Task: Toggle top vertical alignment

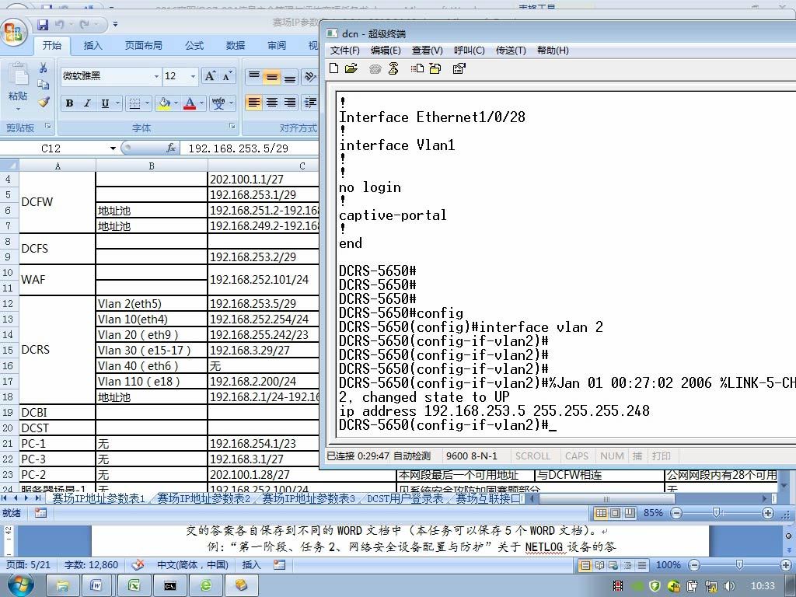Action: pyautogui.click(x=254, y=77)
